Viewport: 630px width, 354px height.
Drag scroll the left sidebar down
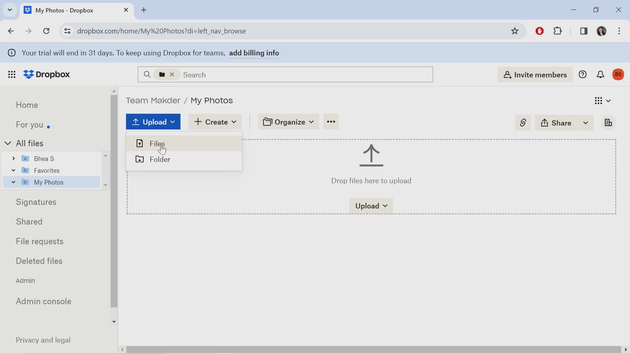[x=114, y=322]
